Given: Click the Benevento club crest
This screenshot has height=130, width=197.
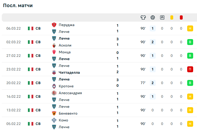Looking at the screenshot, I should pyautogui.click(x=54, y=113).
